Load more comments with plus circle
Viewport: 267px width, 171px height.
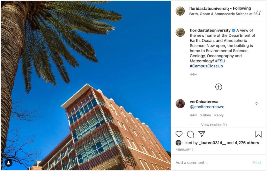(x=219, y=87)
